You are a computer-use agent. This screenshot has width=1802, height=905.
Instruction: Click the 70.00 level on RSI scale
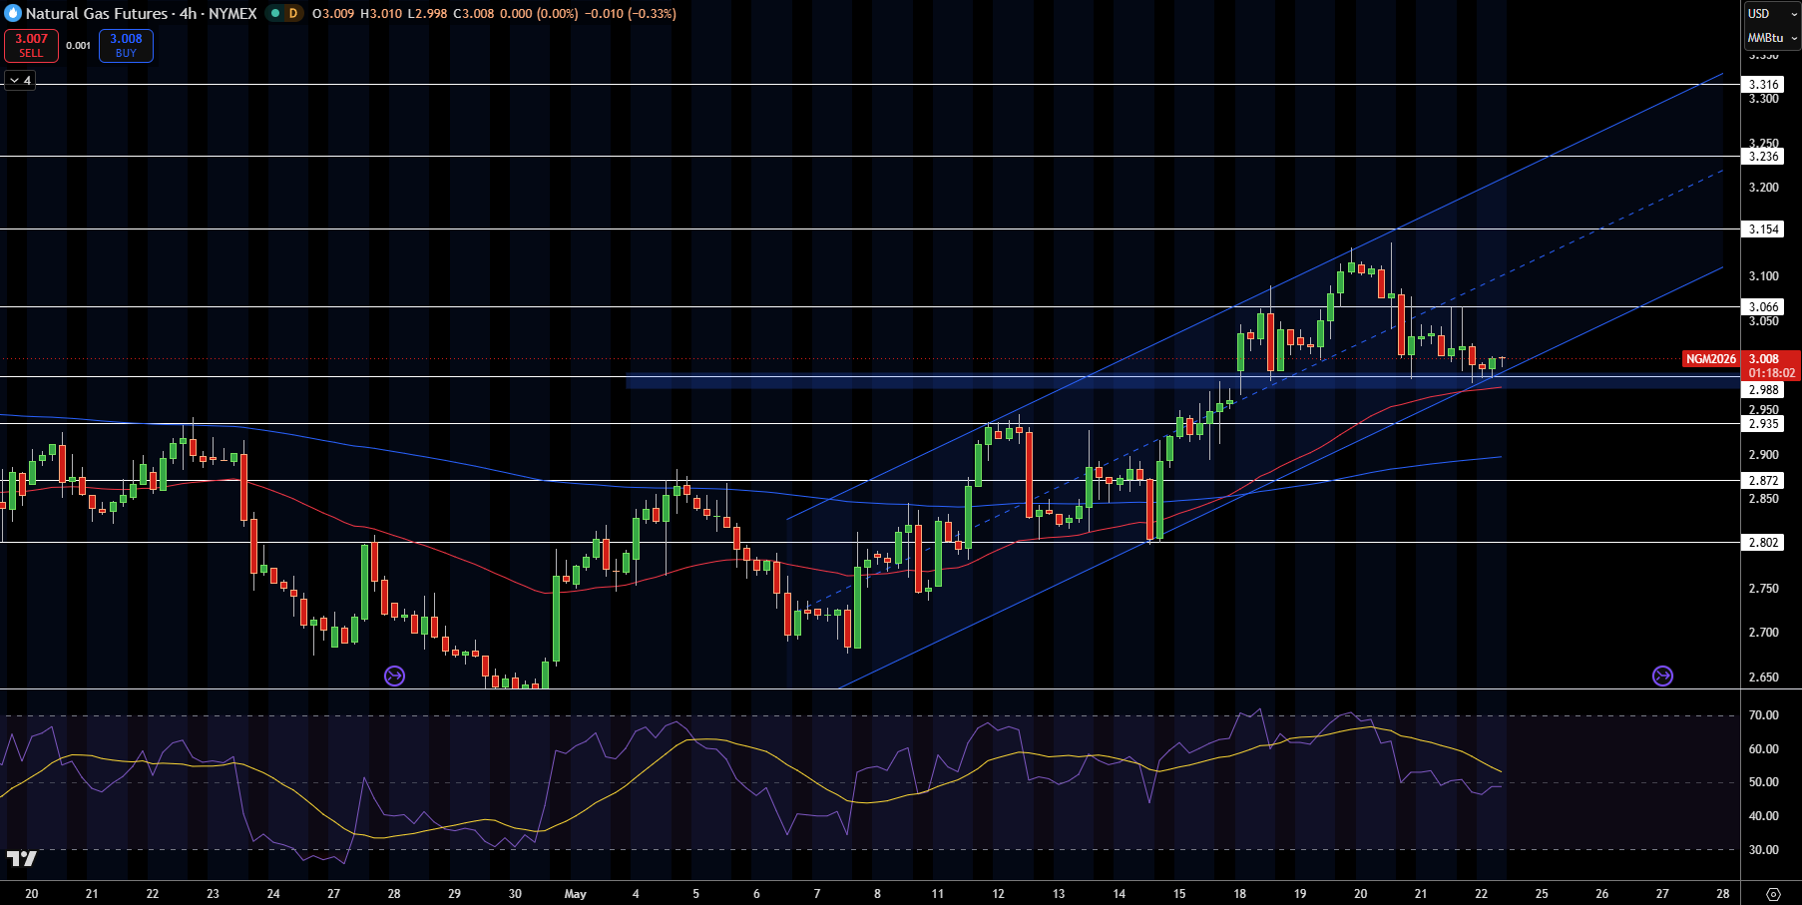tap(1763, 715)
